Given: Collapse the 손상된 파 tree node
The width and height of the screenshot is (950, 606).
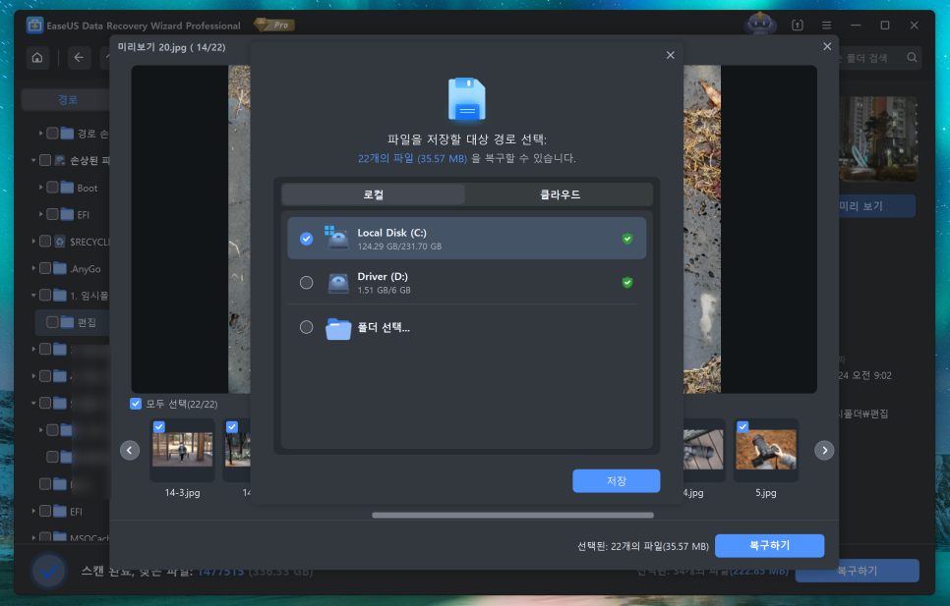Looking at the screenshot, I should coord(33,160).
